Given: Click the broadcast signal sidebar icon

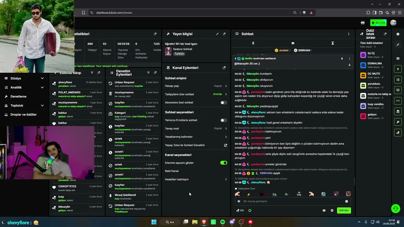Looking at the screenshot, I should tap(398, 101).
